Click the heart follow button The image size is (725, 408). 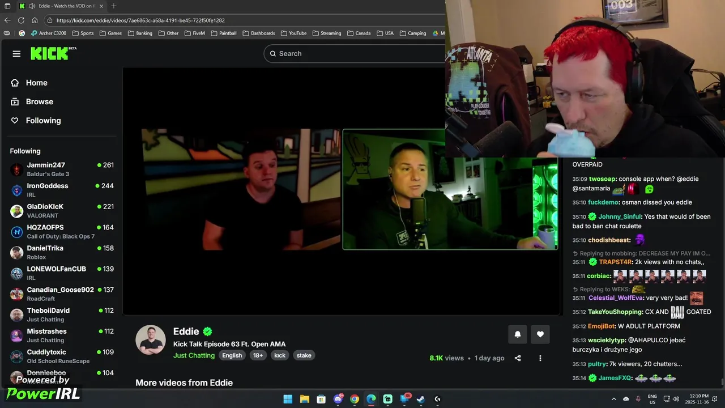[540, 334]
